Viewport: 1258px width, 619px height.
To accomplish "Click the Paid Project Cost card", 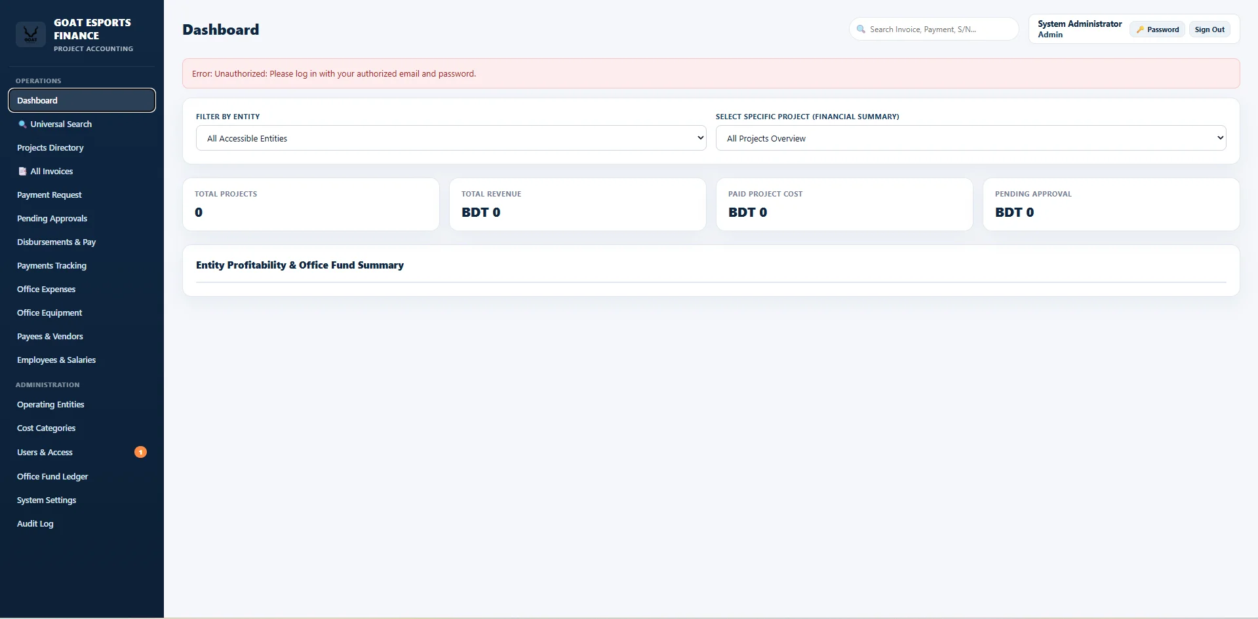I will point(844,204).
